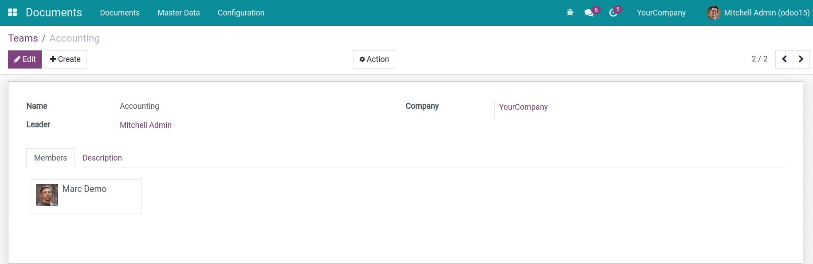Go to the previous record arrow
This screenshot has width=813, height=264.
click(784, 59)
